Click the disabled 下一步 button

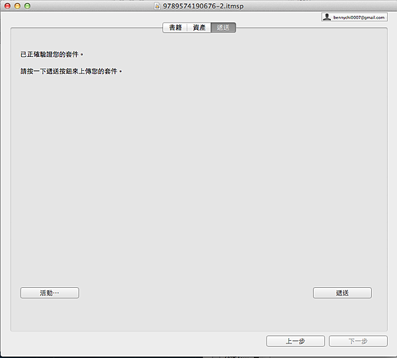[x=358, y=341]
